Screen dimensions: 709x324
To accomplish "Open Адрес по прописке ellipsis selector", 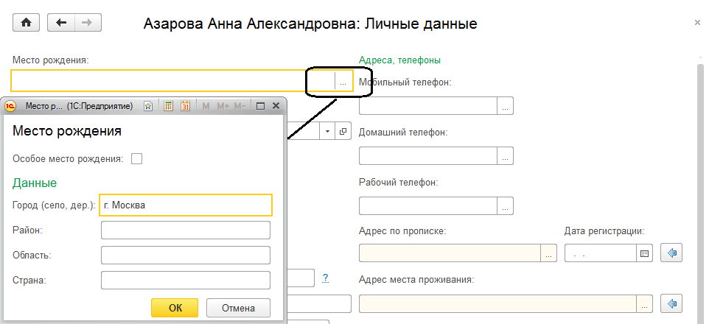I will pos(549,253).
